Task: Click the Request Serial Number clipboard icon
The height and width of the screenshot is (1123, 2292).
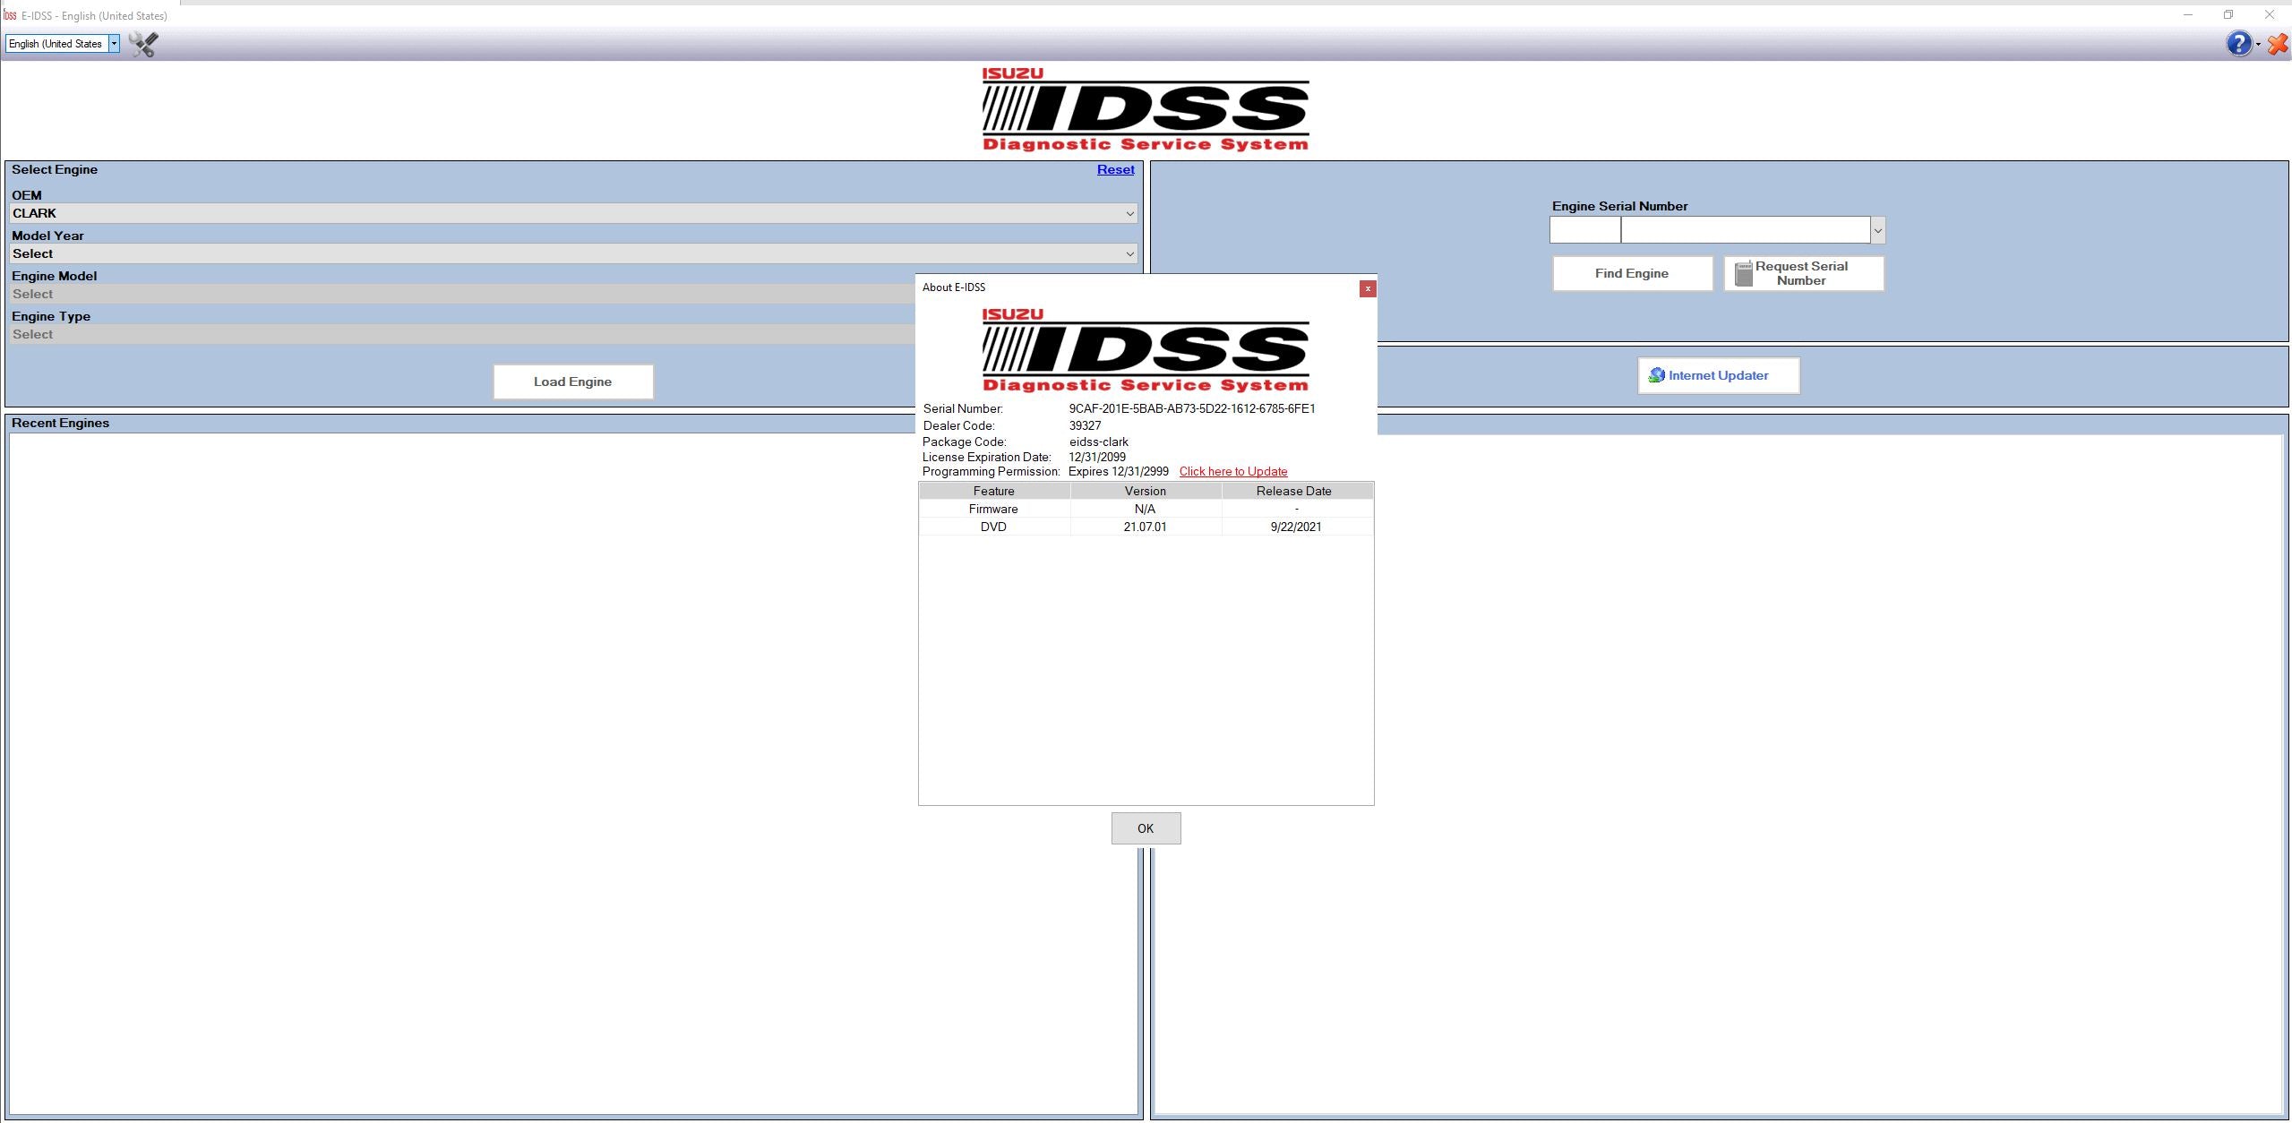Action: (x=1742, y=272)
